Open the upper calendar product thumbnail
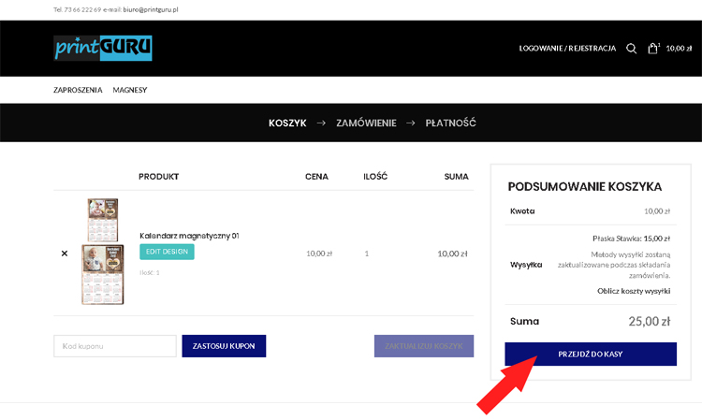Image resolution: width=702 pixels, height=420 pixels. [102, 220]
